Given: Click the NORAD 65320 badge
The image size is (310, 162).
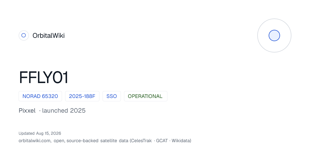Looking at the screenshot, I should 40,96.
